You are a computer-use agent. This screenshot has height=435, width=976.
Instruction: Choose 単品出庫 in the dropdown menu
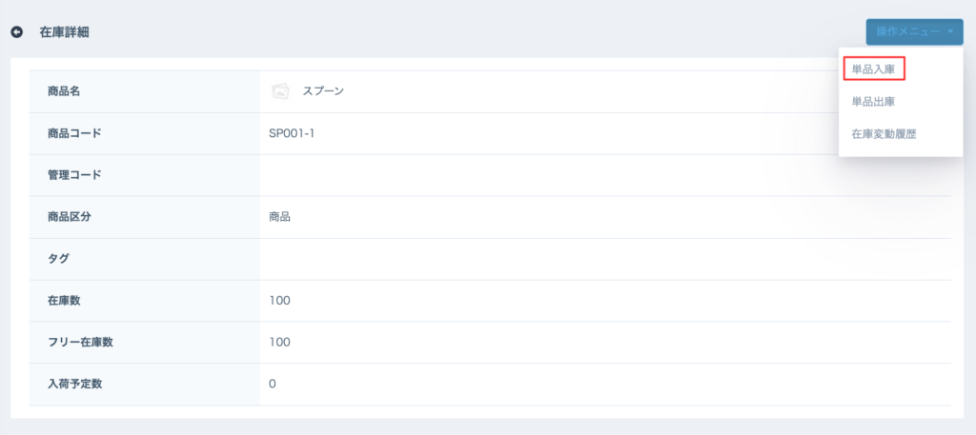pyautogui.click(x=873, y=101)
